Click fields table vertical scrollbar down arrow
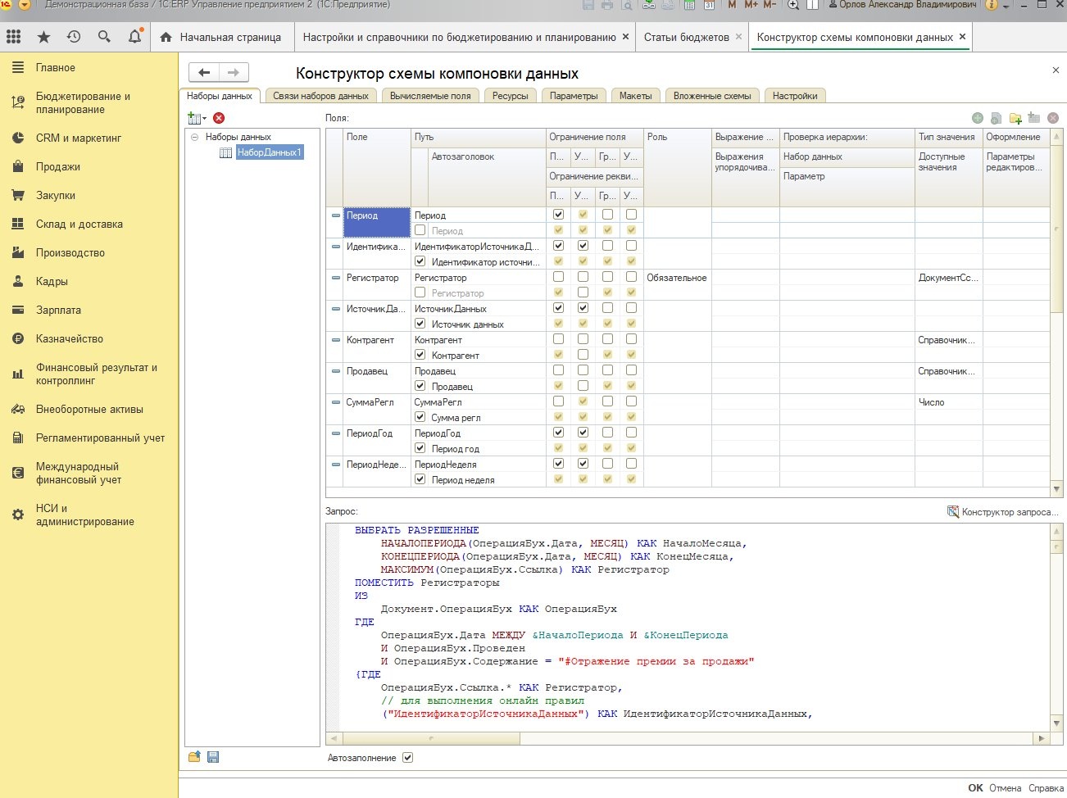The width and height of the screenshot is (1067, 798). (x=1057, y=489)
